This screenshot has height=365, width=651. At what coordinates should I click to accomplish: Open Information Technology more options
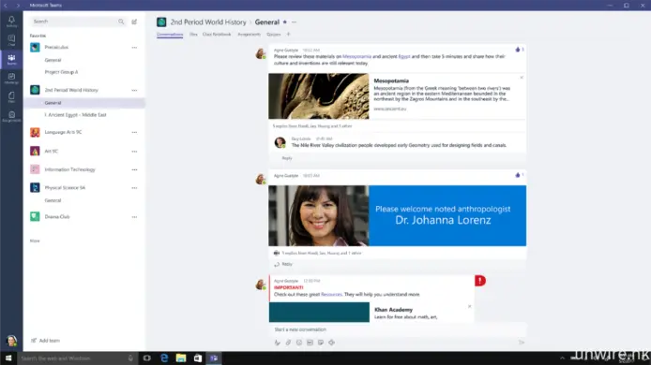(134, 169)
